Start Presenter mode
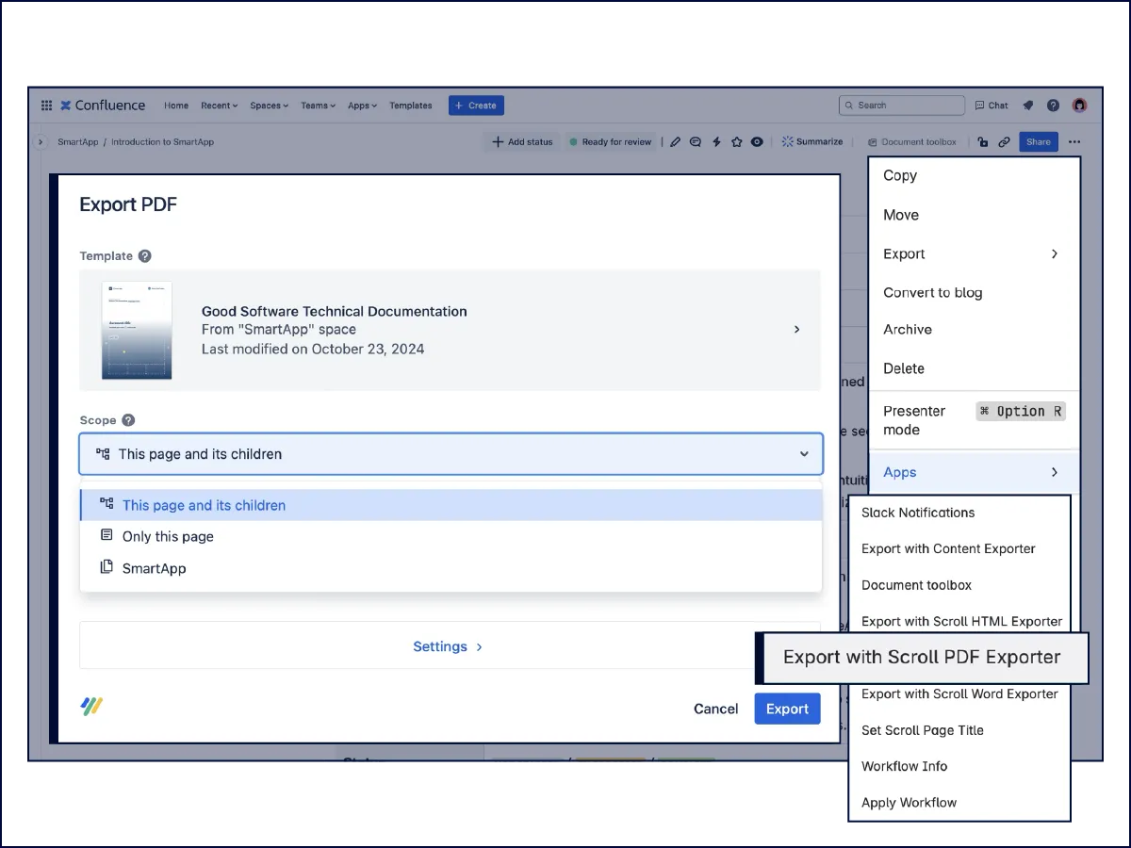This screenshot has height=848, width=1131. coord(974,420)
